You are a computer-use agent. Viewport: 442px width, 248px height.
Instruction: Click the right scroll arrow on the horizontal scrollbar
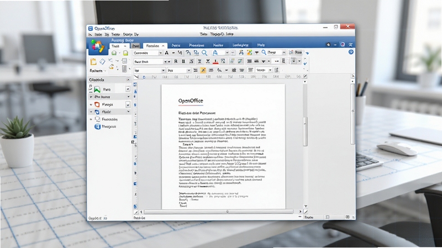tap(300, 212)
